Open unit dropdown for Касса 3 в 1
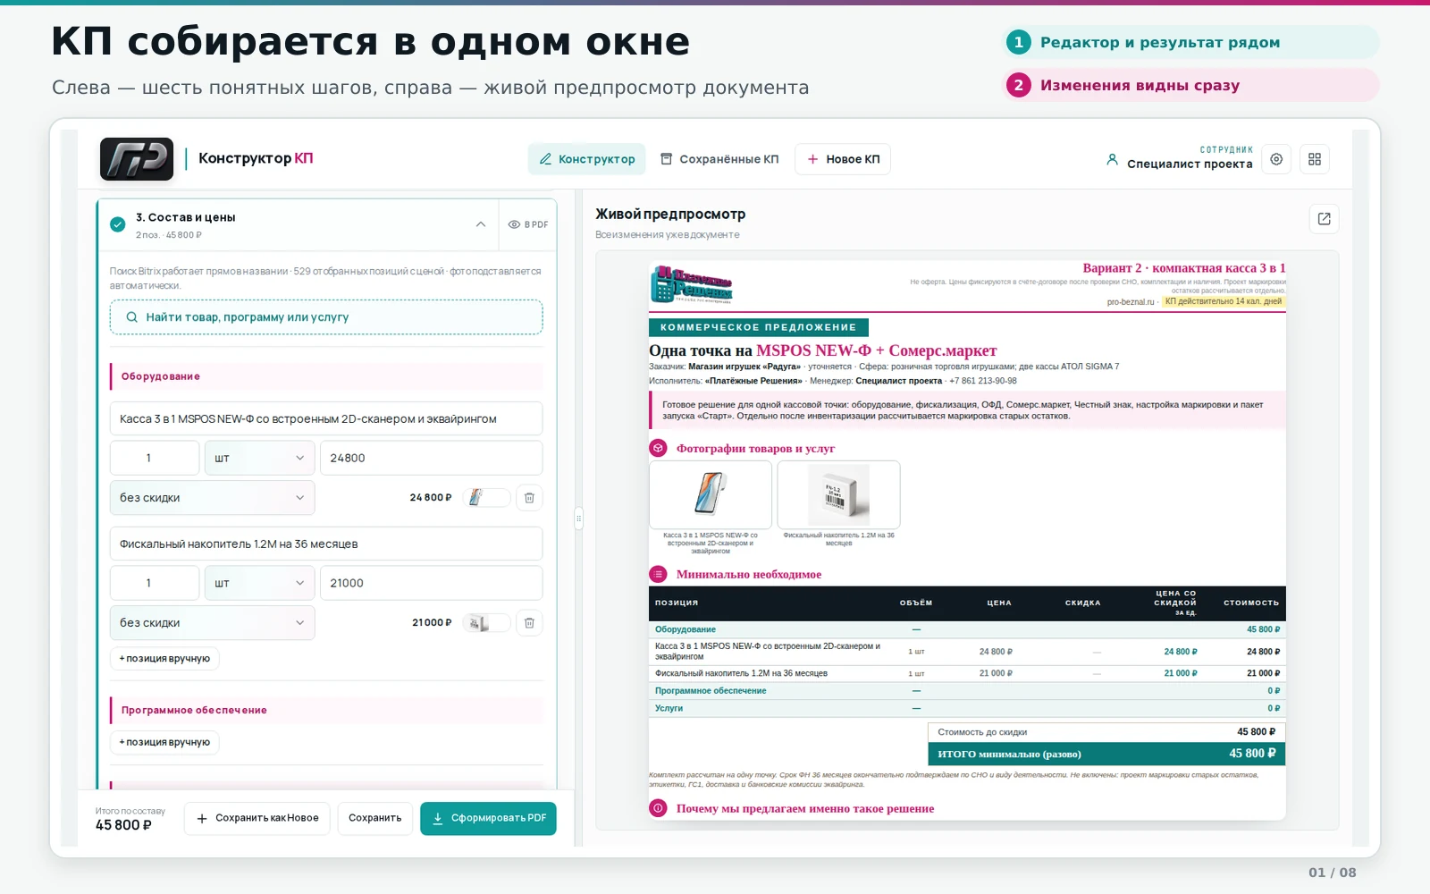The width and height of the screenshot is (1430, 894). (x=259, y=458)
